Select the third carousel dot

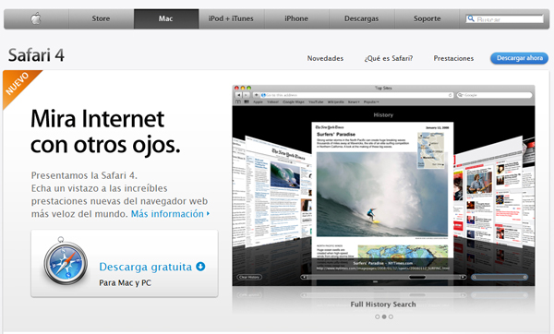point(391,316)
